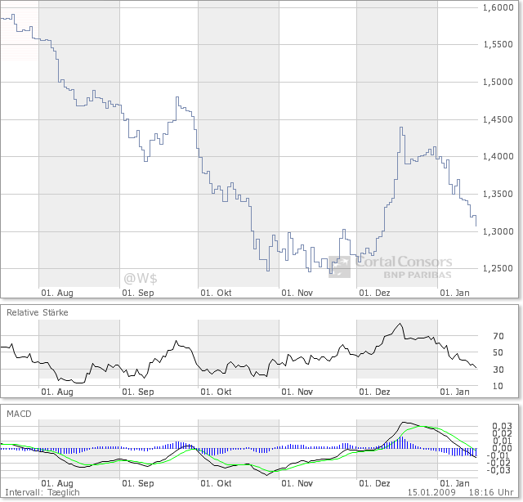Click the 1,6000 price axis label

tap(498, 7)
